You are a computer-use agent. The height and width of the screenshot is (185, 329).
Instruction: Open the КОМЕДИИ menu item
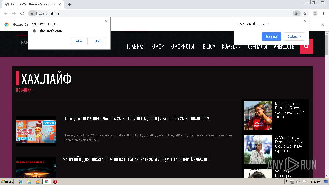coord(231,47)
